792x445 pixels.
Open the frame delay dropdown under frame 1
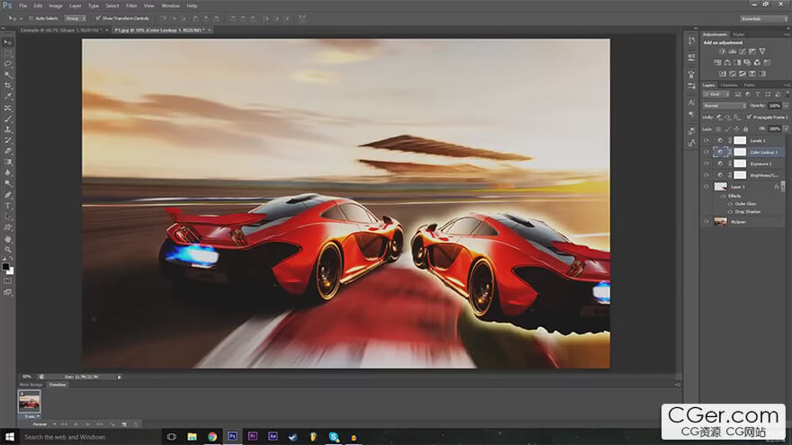coord(31,416)
